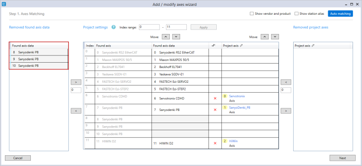Click the application icon in the title bar
The height and width of the screenshot is (166, 362).
click(x=4, y=4)
